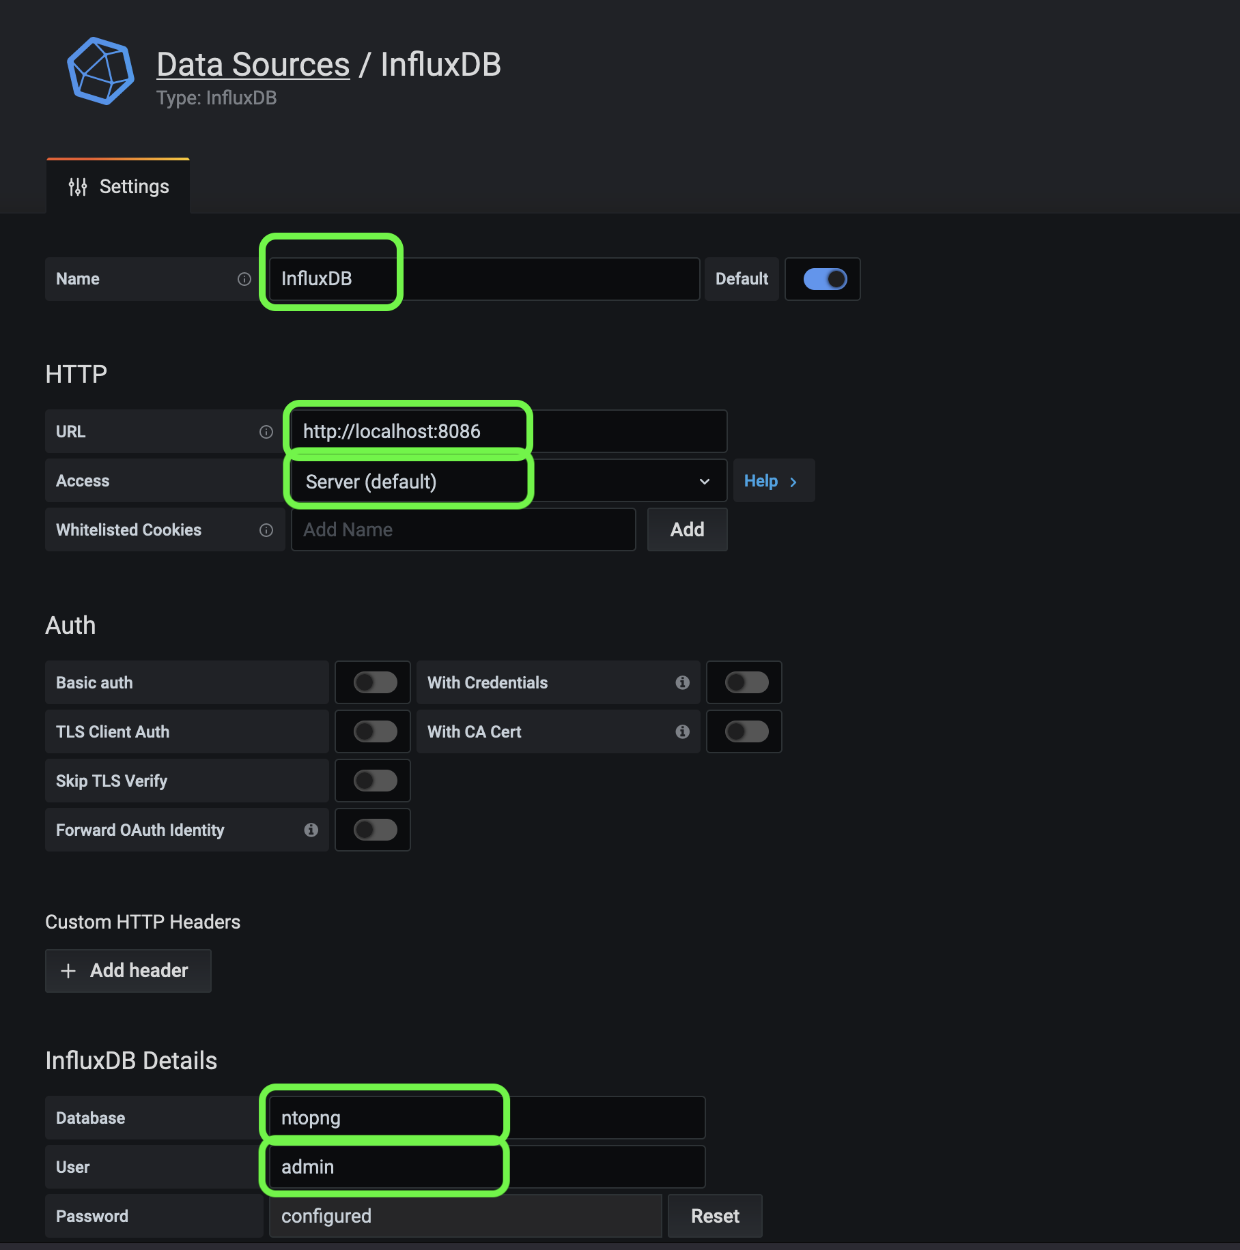Click the chevron icon next to Help
The width and height of the screenshot is (1240, 1250).
[x=793, y=482]
